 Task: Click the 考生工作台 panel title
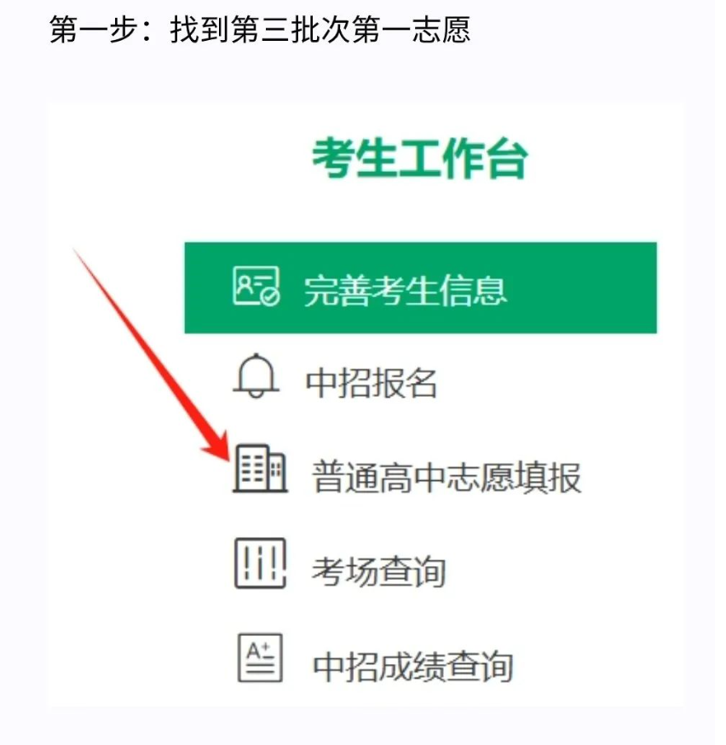point(420,158)
